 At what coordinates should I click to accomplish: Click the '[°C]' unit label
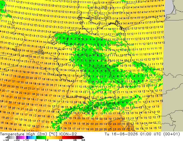(x=53, y=134)
